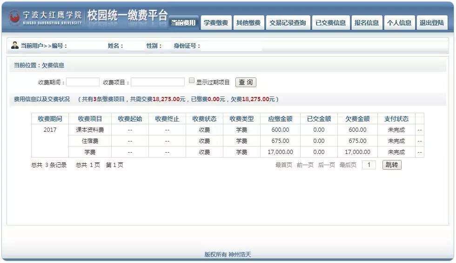Click the 支付状态 column header

click(396, 119)
